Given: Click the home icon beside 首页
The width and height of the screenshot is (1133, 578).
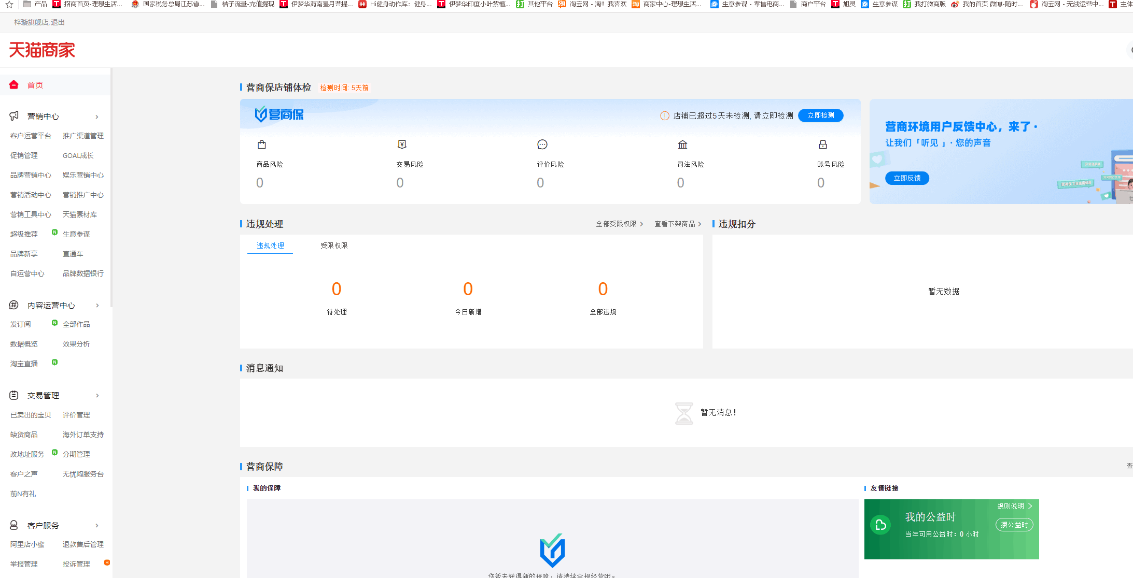Looking at the screenshot, I should click(14, 85).
